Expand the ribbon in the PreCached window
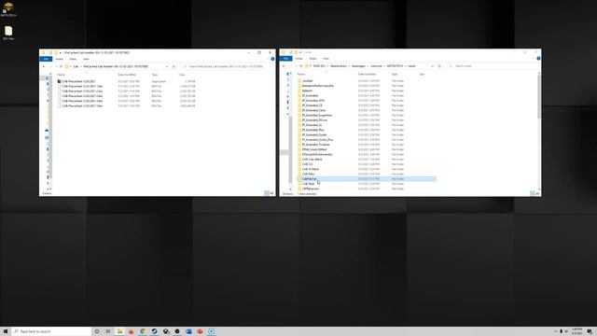The image size is (597, 336). tap(268, 59)
